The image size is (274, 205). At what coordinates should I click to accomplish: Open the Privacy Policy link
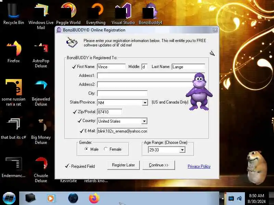[x=199, y=166]
